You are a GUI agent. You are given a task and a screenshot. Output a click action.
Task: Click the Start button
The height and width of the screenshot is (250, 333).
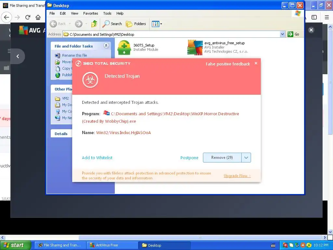[x=15, y=245]
